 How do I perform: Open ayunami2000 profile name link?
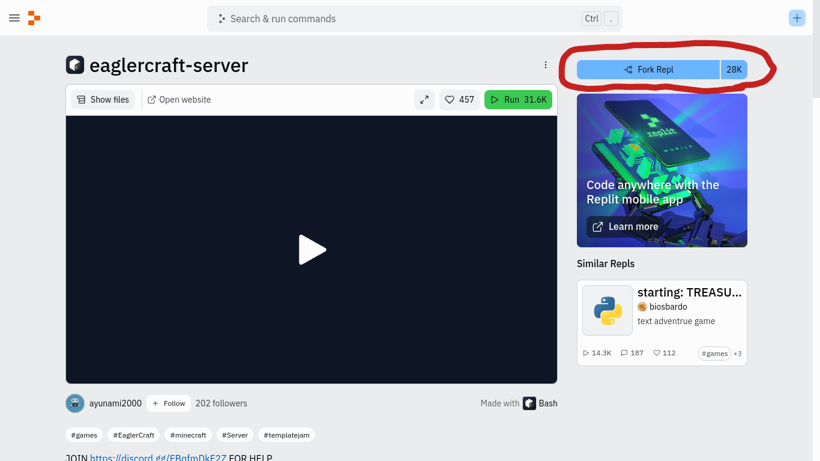(x=115, y=403)
